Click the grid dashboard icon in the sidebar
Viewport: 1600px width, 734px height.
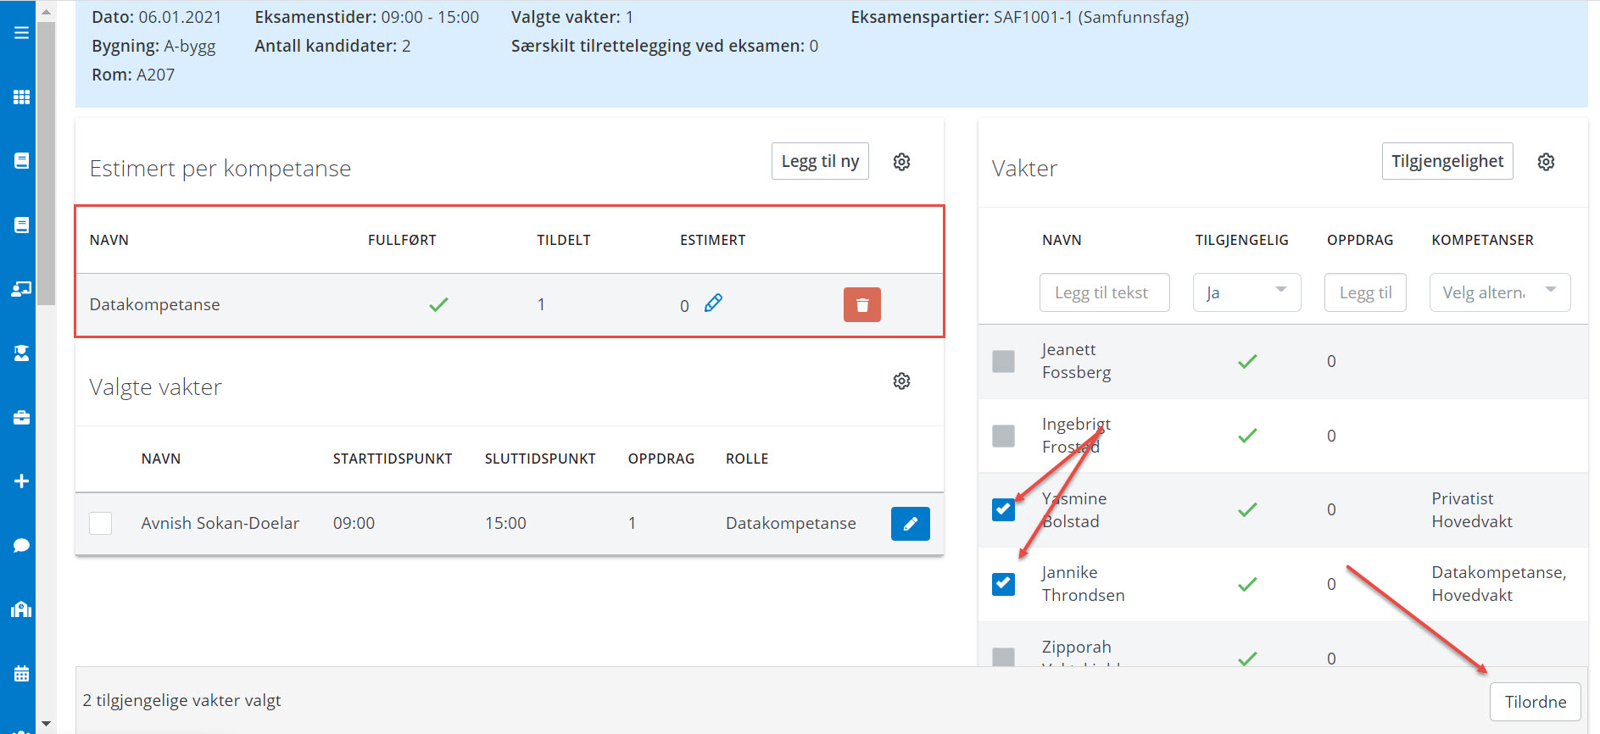21,97
